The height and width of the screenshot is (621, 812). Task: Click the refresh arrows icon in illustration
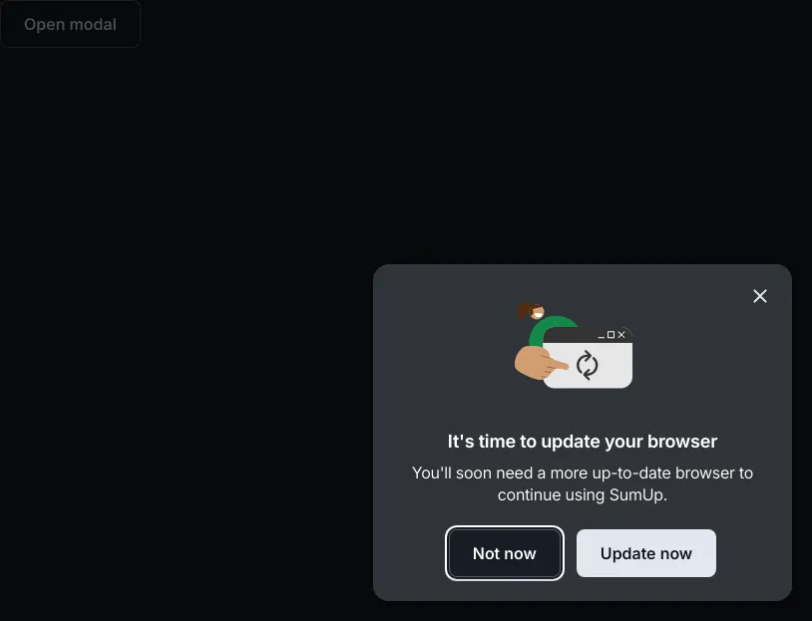(588, 365)
